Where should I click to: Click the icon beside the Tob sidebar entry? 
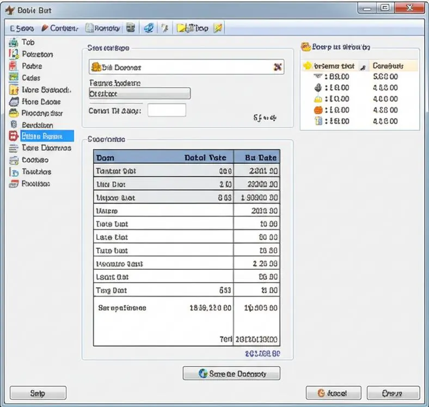[x=14, y=42]
